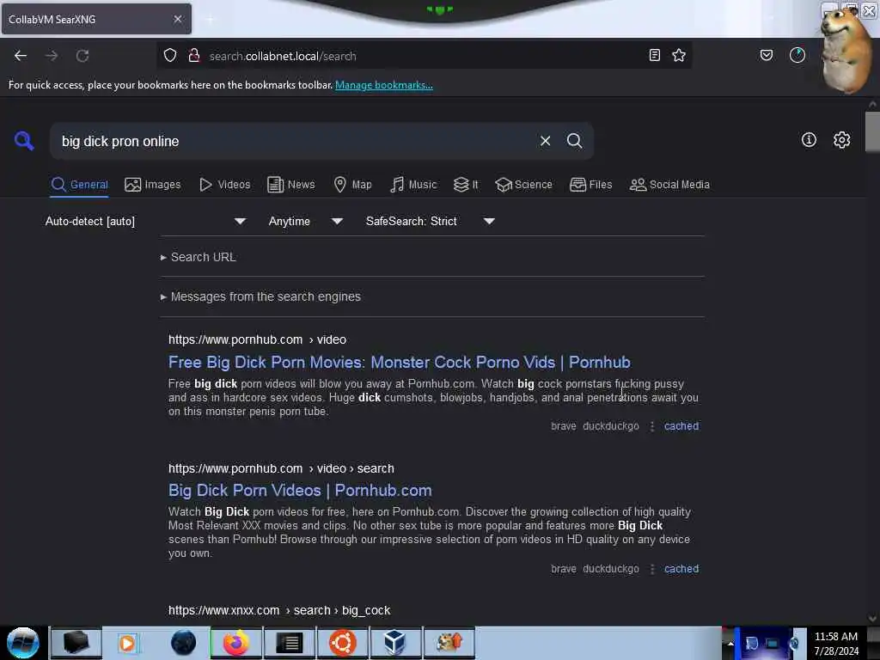Open the SearXNG about info icon
Viewport: 880px width, 660px height.
click(x=809, y=140)
